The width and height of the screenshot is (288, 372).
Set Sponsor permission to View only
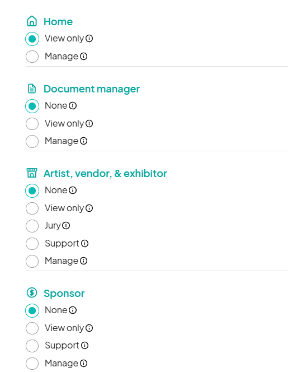point(32,328)
